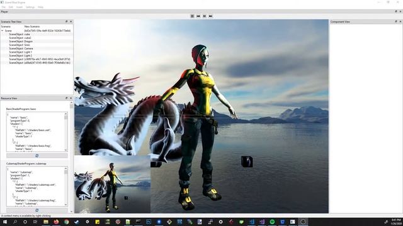Select SceneObject with GUID starting c80
The height and width of the screenshot is (226, 403).
tap(37, 59)
